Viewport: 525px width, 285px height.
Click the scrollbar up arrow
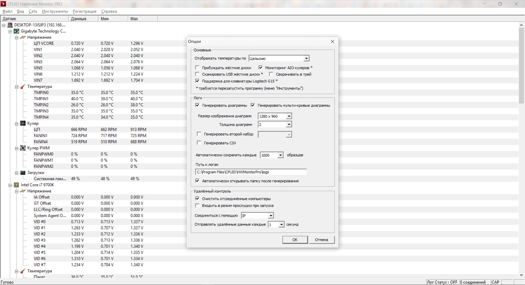pyautogui.click(x=521, y=25)
